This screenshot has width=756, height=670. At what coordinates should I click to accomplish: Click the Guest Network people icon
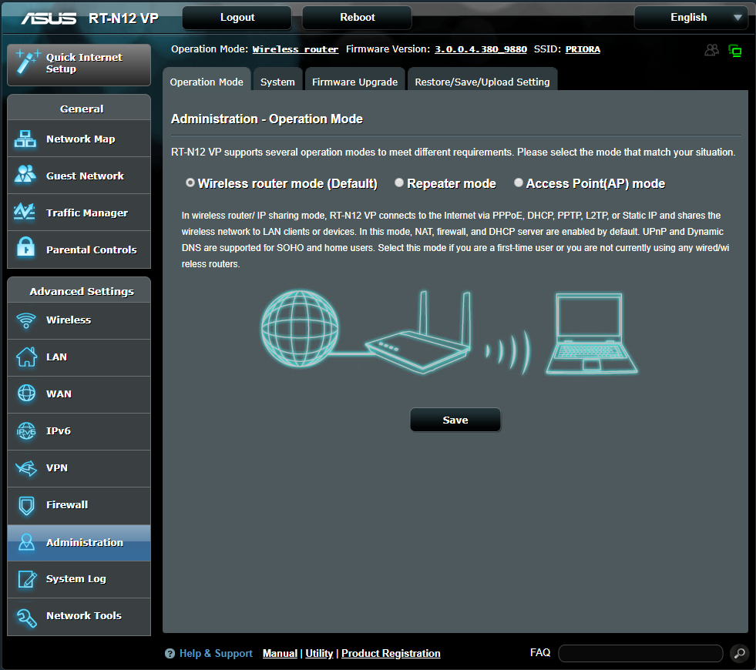click(25, 174)
